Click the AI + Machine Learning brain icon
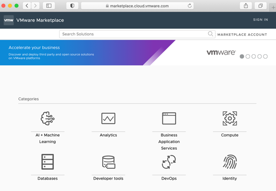Viewport: 276px width, 191px height. tap(47, 118)
